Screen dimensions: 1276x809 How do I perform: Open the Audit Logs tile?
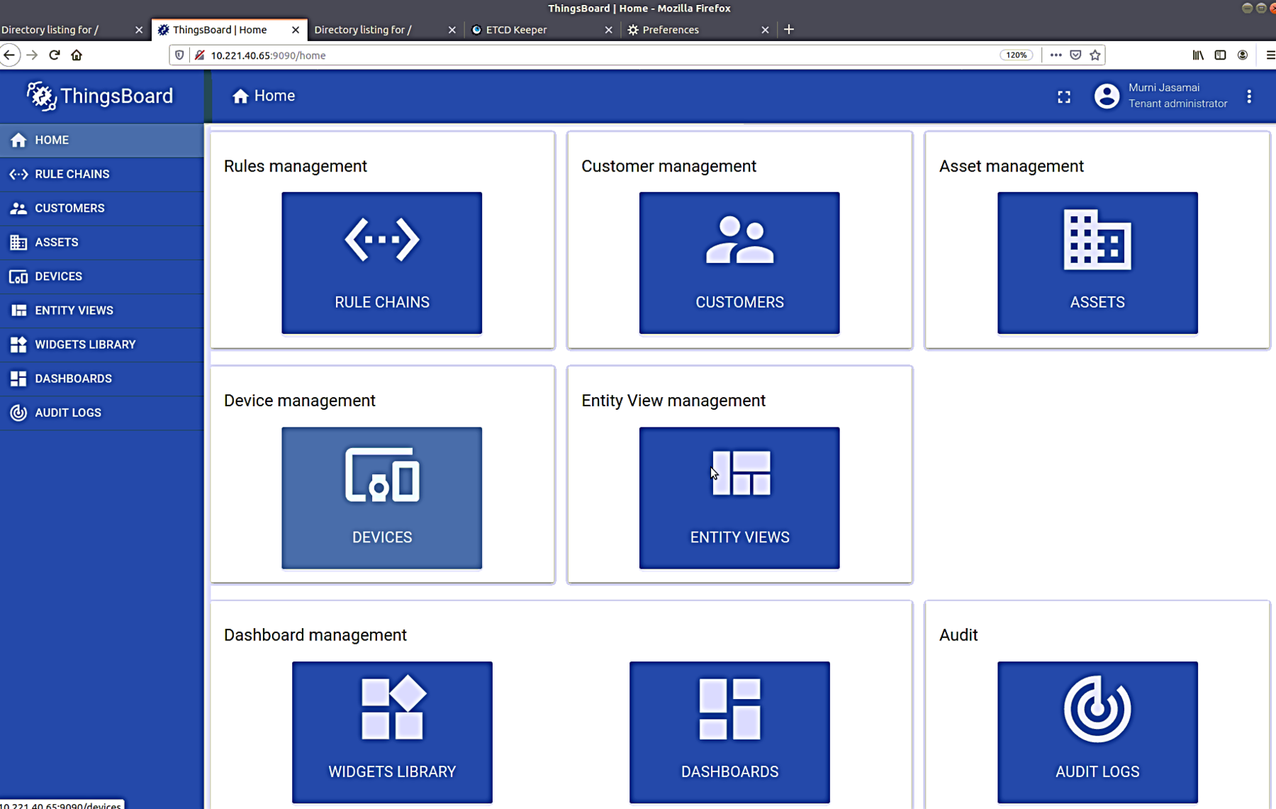click(1097, 732)
